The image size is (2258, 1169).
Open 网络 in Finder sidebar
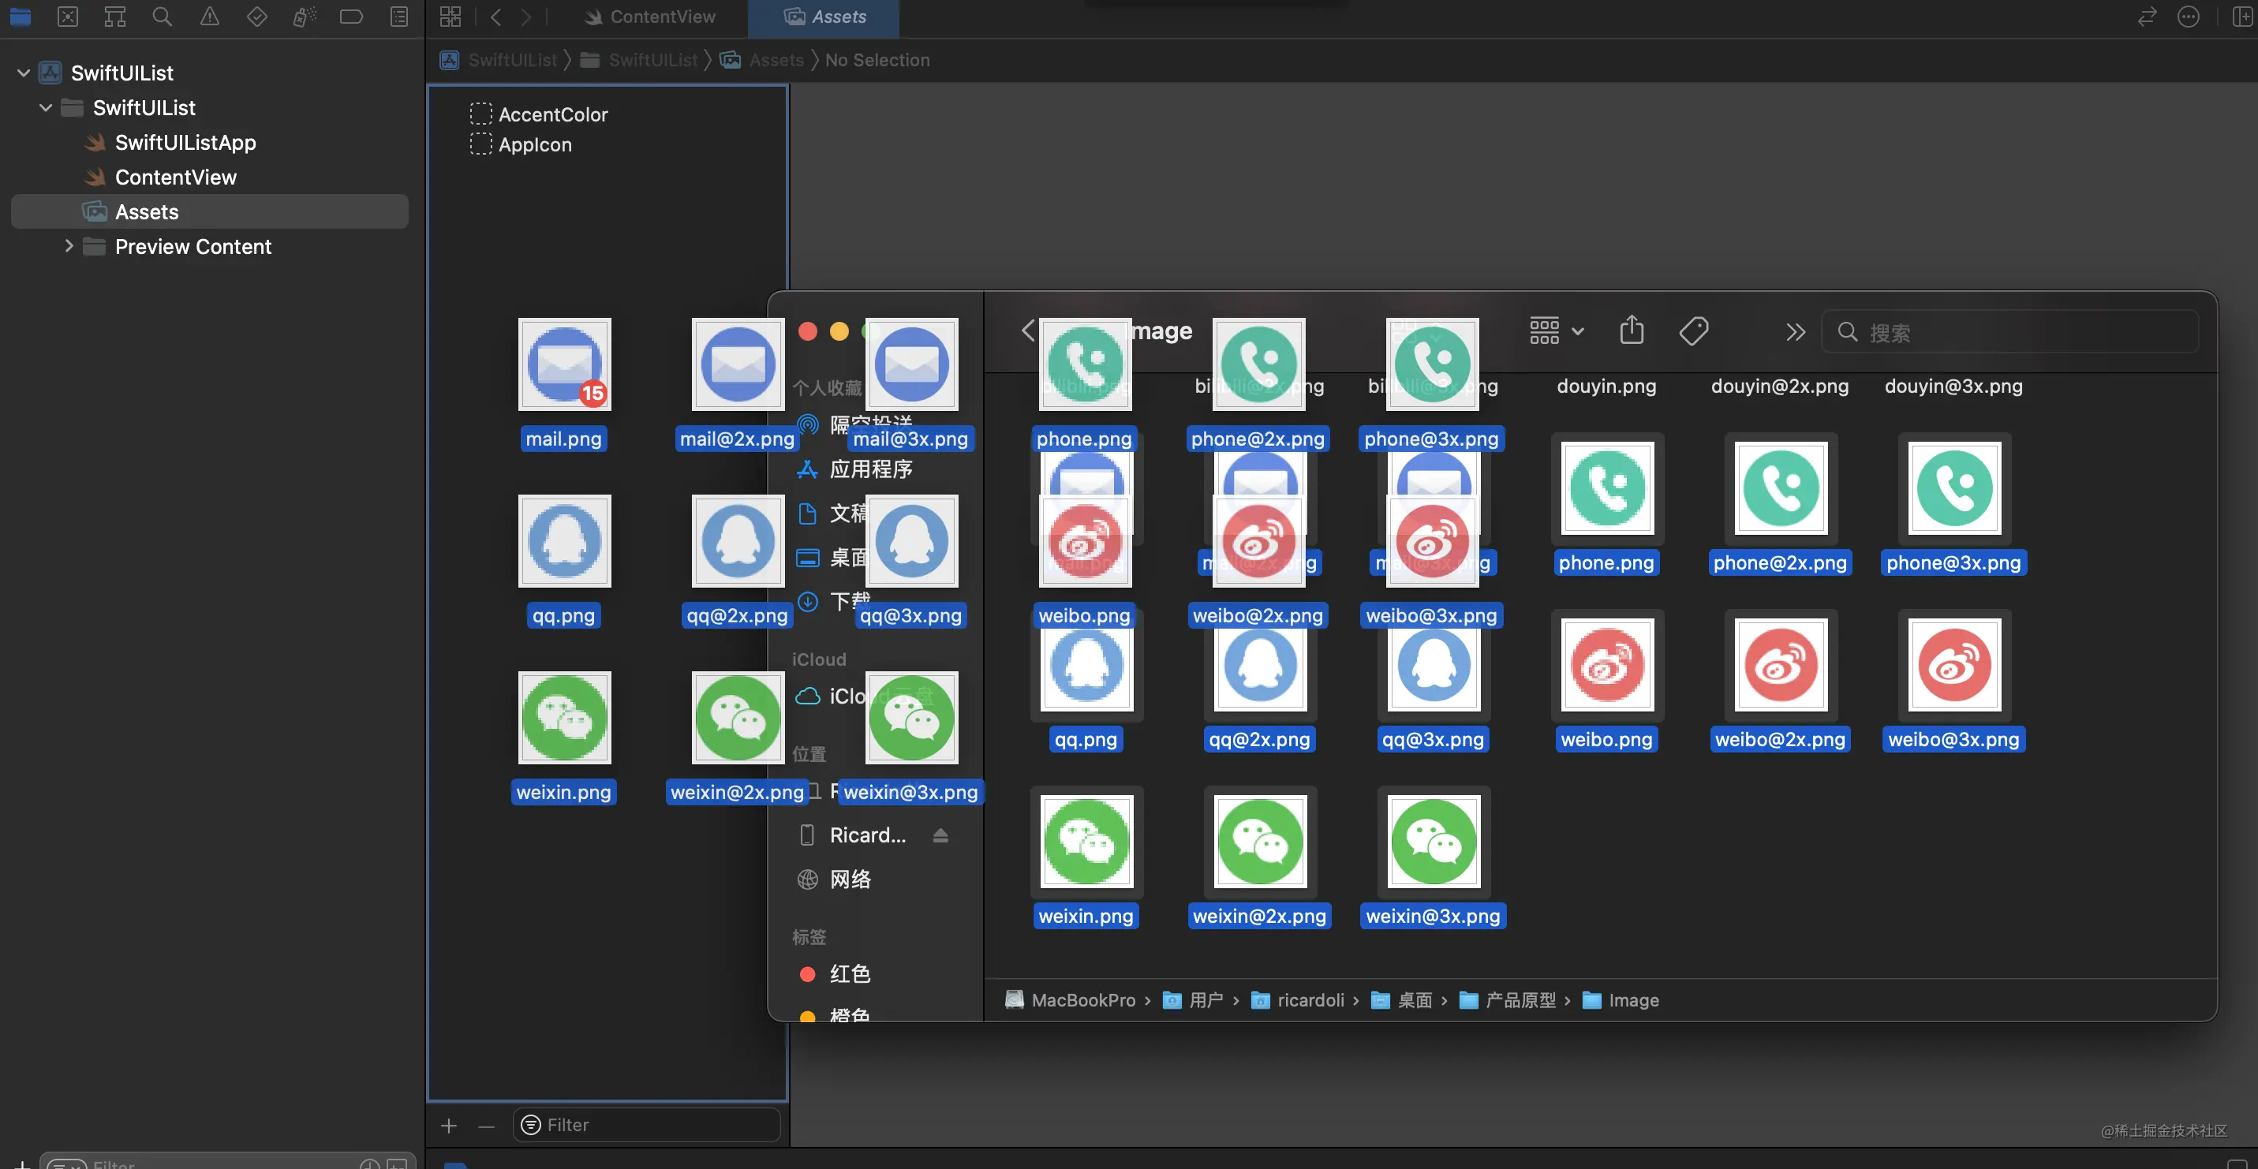[850, 879]
